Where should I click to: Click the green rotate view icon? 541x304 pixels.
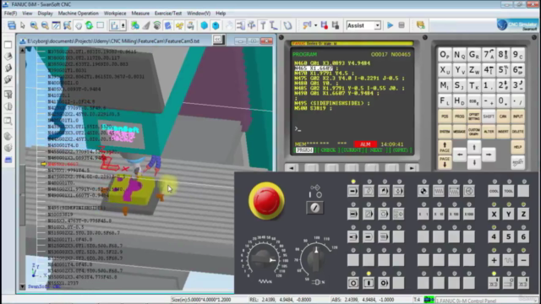89,25
